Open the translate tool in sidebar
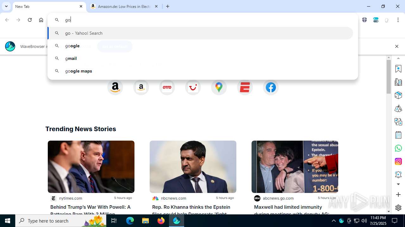This screenshot has height=227, width=405. [x=398, y=122]
